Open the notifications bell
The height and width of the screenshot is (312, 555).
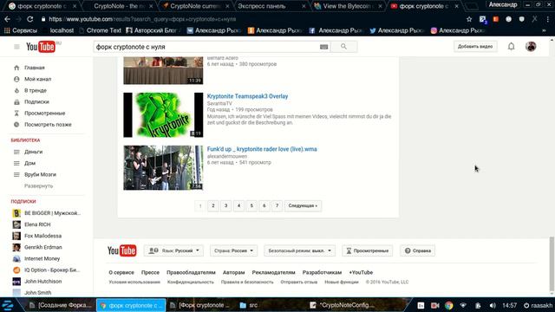pos(511,46)
